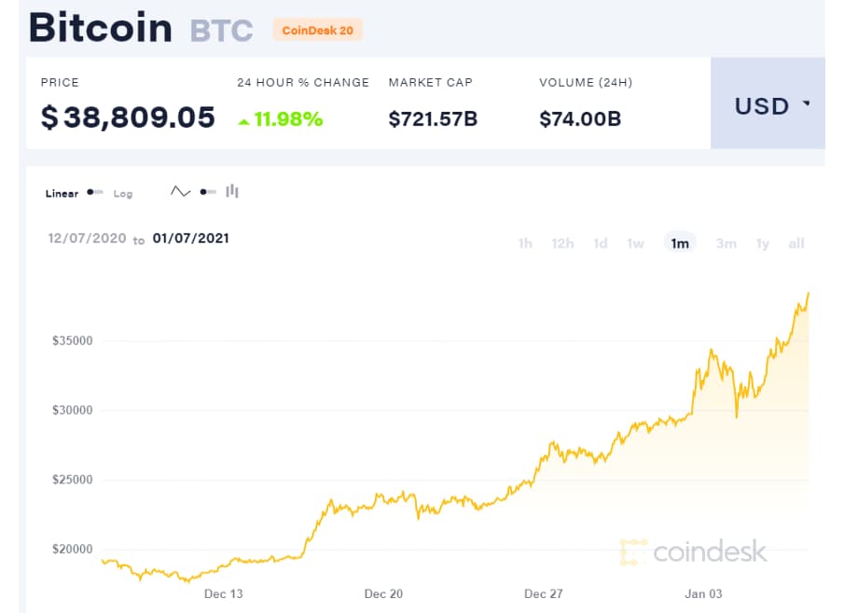Select the 1y time range
Viewport: 844px width, 613px height.
[762, 243]
